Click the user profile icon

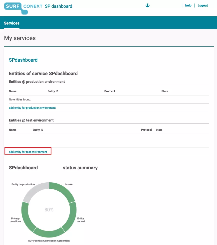(x=148, y=6)
